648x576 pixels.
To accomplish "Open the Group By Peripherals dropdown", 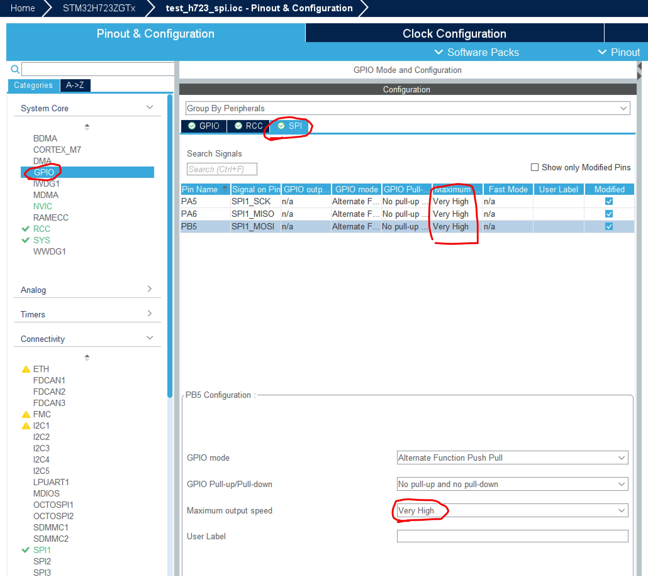I will point(408,108).
